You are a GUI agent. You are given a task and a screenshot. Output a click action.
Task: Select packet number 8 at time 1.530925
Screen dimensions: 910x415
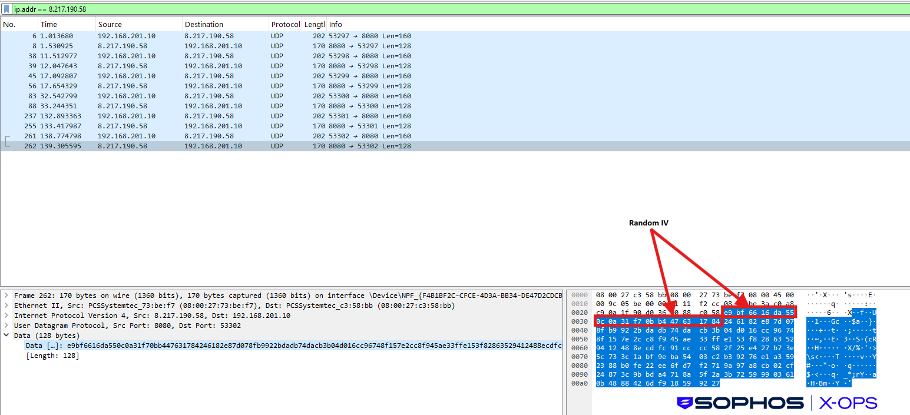point(455,46)
